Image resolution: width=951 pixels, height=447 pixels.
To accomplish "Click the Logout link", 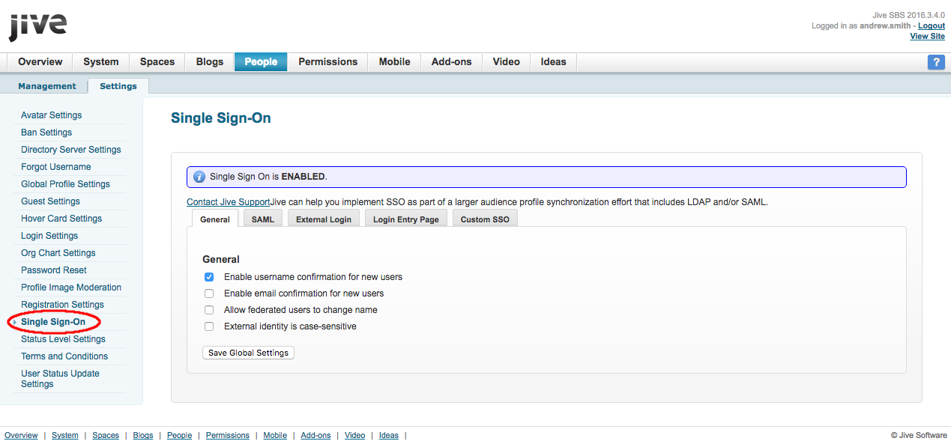I will (932, 25).
